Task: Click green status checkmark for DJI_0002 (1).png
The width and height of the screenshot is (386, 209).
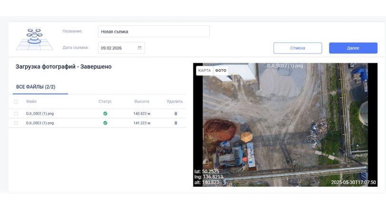Action: click(x=105, y=114)
